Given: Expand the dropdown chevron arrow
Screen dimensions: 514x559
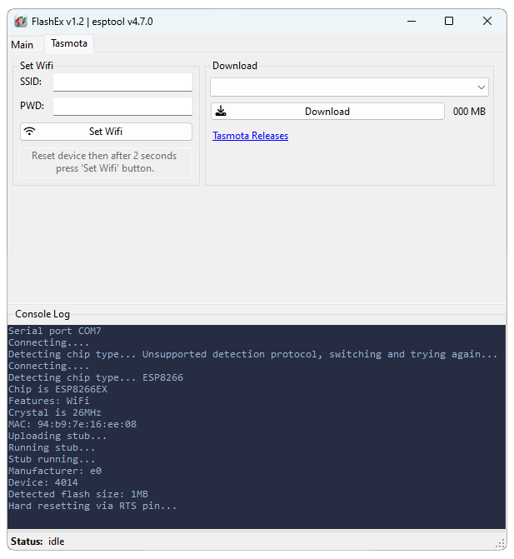Looking at the screenshot, I should 482,87.
